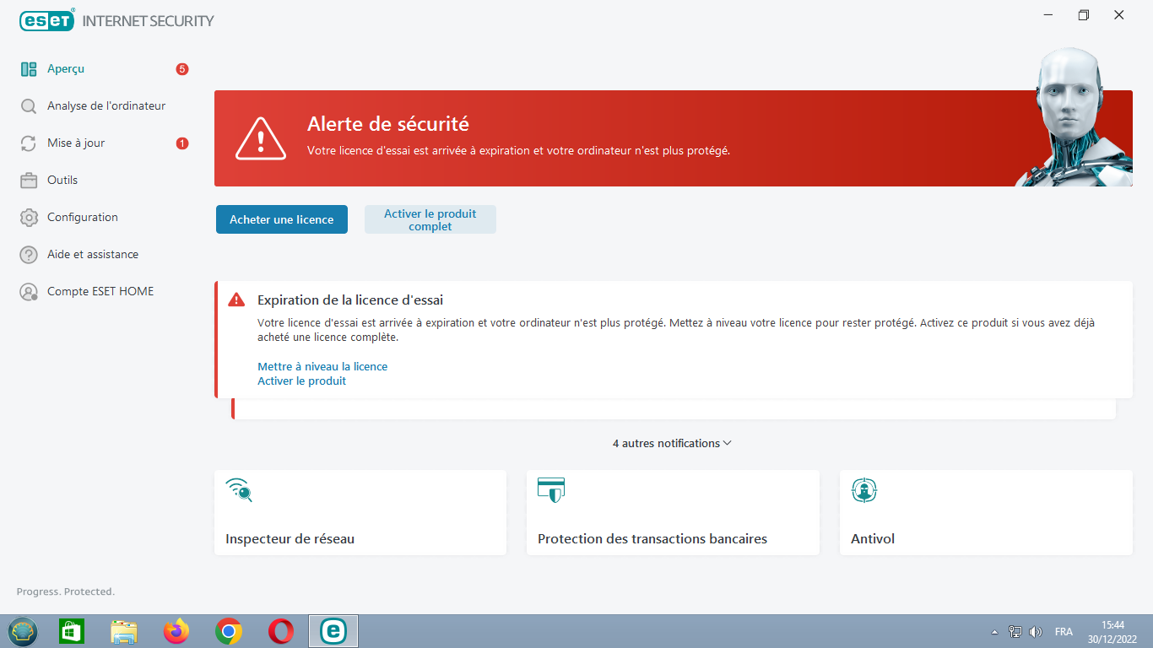Click the Wi-Fi magnifier icon of Inspecteur de réseau
Viewport: 1153px width, 648px height.
239,490
